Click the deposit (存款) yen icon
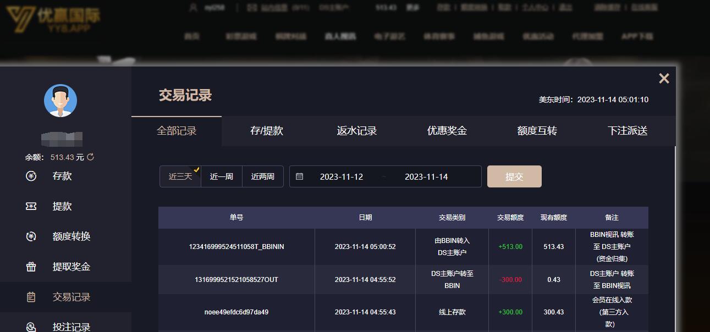The width and height of the screenshot is (710, 332). click(31, 176)
